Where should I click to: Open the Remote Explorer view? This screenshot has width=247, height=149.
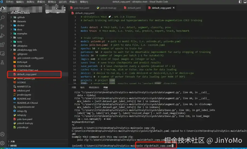(x=2, y=53)
